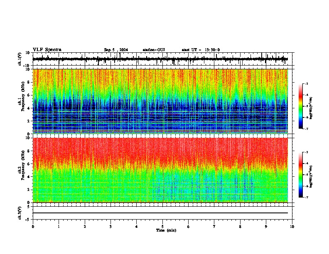Click the "4" tick on ch.2 frequency axis

29,177
